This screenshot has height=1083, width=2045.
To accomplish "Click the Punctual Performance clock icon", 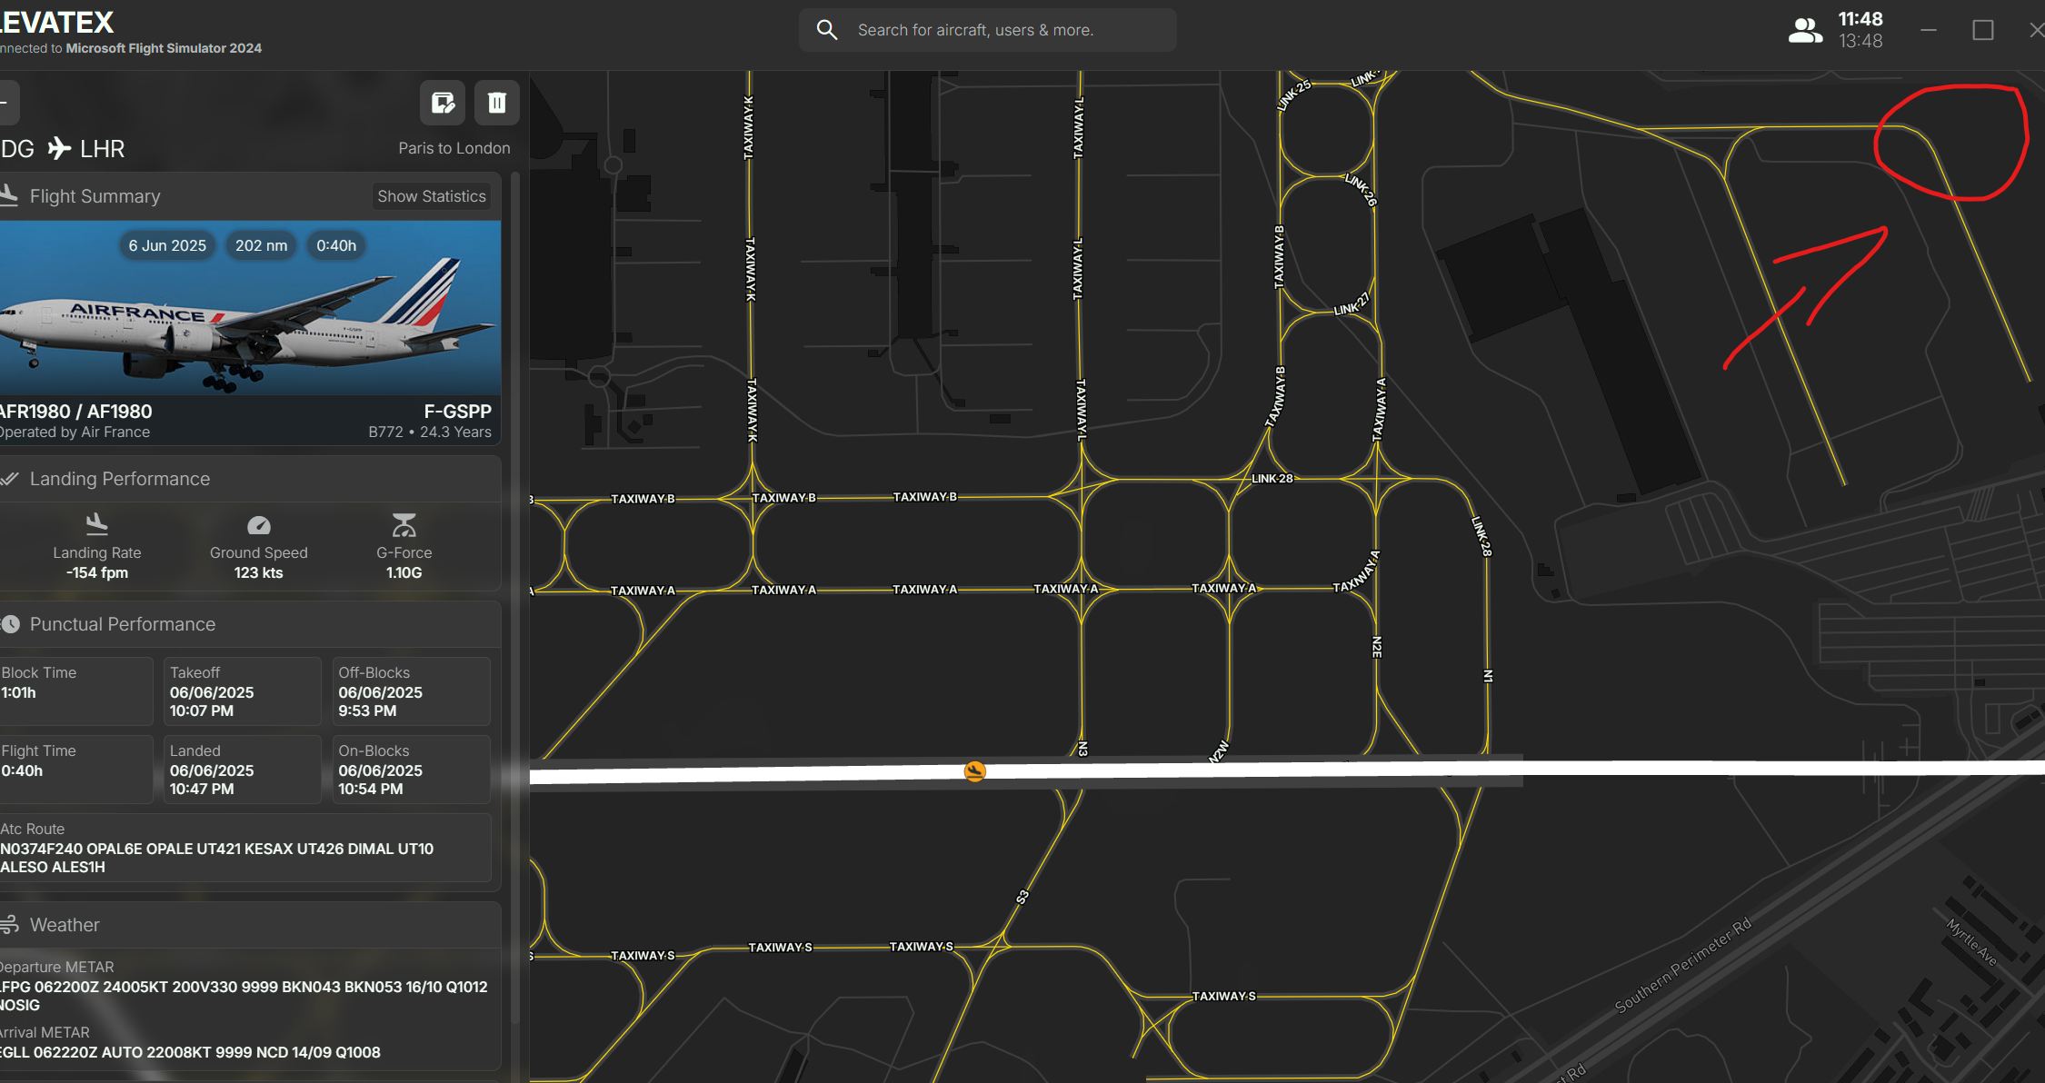I will [10, 624].
